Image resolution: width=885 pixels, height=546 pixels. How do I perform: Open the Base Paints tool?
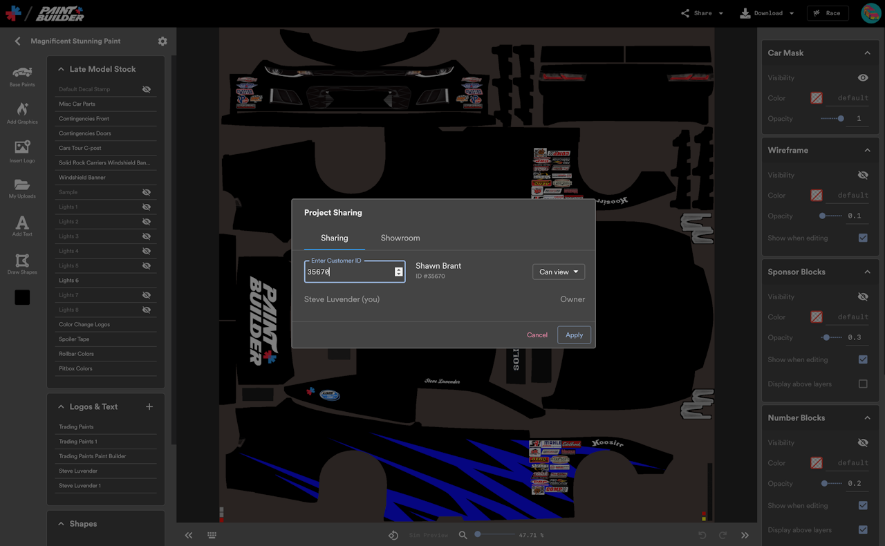coord(22,75)
